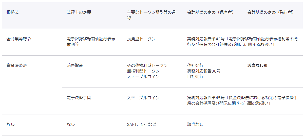This screenshot has height=138, width=304.
Task: Select the 自社発行 text
Action: [195, 77]
